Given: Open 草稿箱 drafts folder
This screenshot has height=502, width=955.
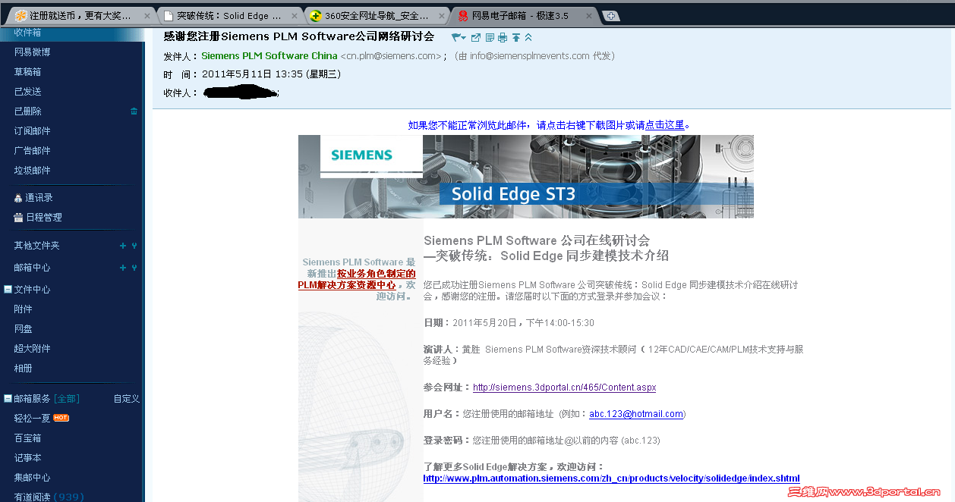Looking at the screenshot, I should tap(27, 72).
